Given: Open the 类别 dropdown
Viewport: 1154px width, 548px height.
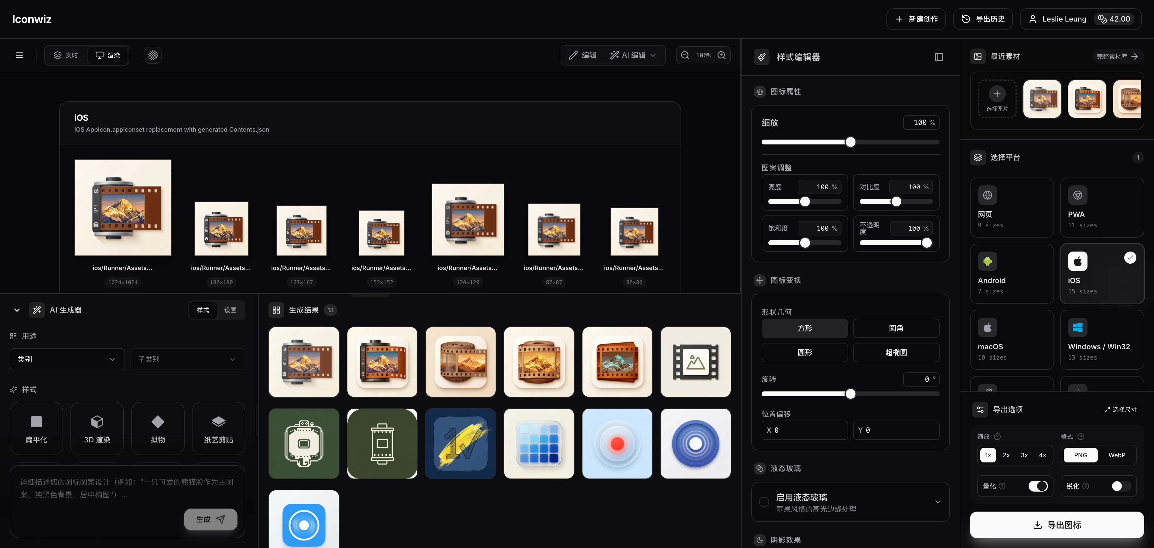Looking at the screenshot, I should coord(67,359).
